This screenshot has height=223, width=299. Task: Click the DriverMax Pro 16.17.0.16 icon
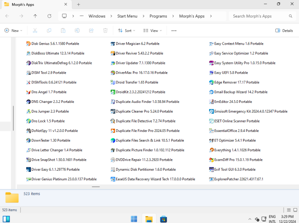click(113, 73)
